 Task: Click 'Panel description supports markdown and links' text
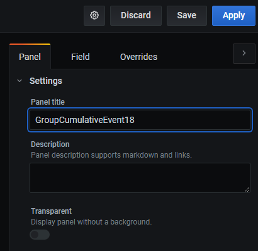(111, 155)
